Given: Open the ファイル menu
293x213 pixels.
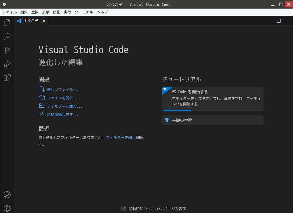Looking at the screenshot, I should [9, 12].
